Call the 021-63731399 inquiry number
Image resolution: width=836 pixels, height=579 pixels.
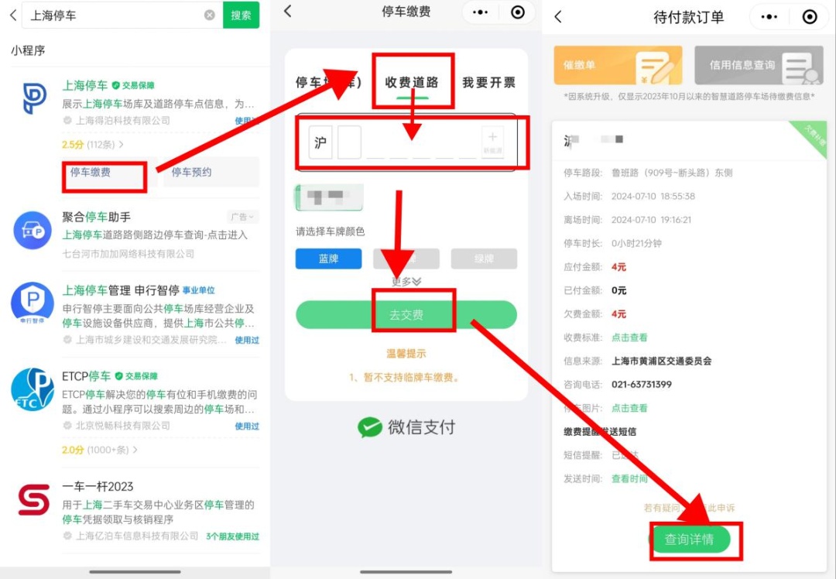pyautogui.click(x=642, y=385)
